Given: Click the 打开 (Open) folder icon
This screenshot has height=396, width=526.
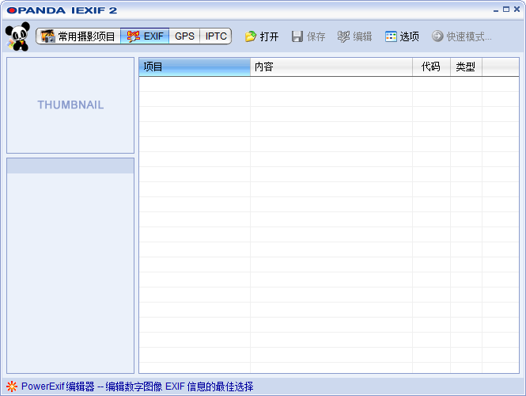Looking at the screenshot, I should coord(251,36).
